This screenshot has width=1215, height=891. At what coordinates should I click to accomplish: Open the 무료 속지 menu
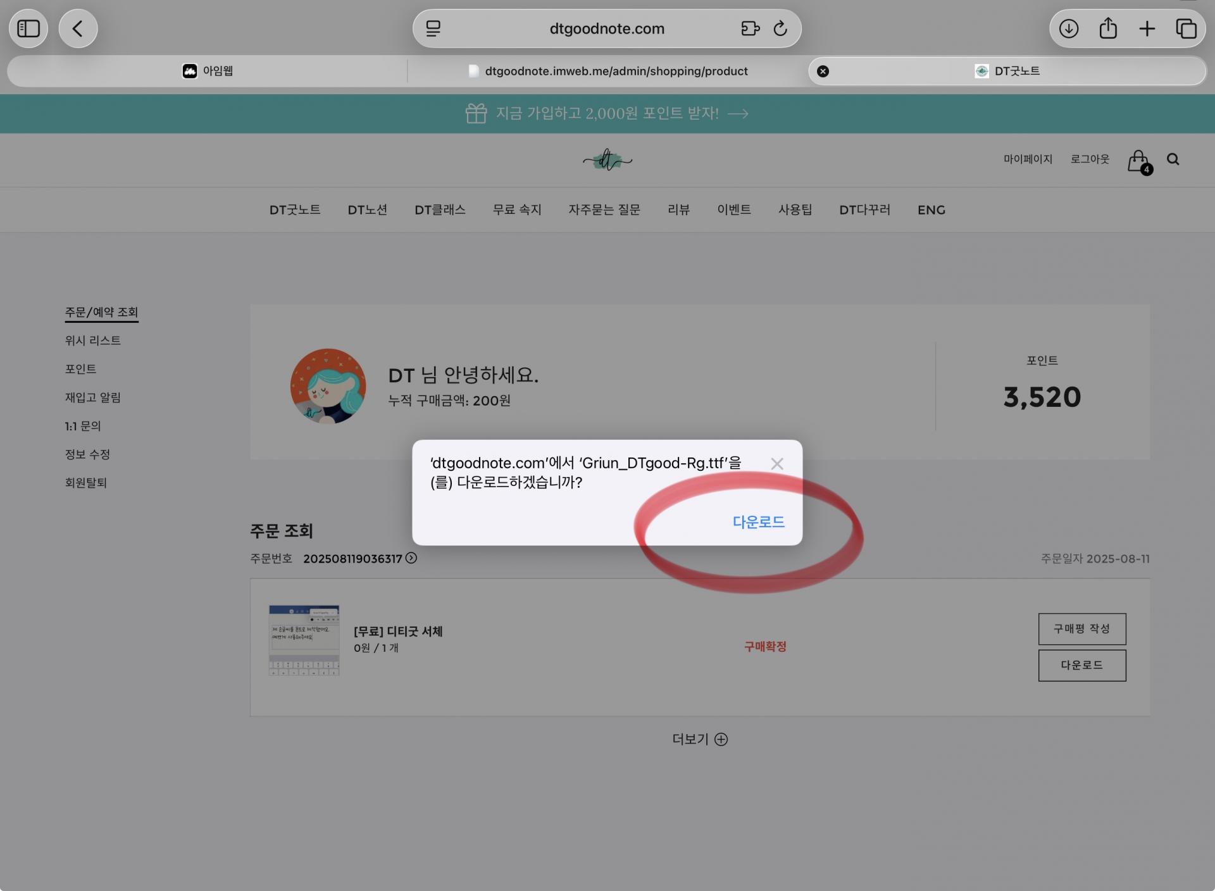[517, 210]
